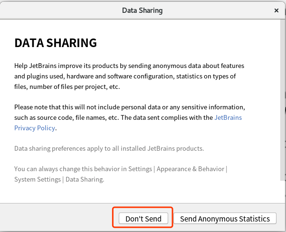
Task: Click the dialog's vertical scrollbar
Action: pos(283,100)
